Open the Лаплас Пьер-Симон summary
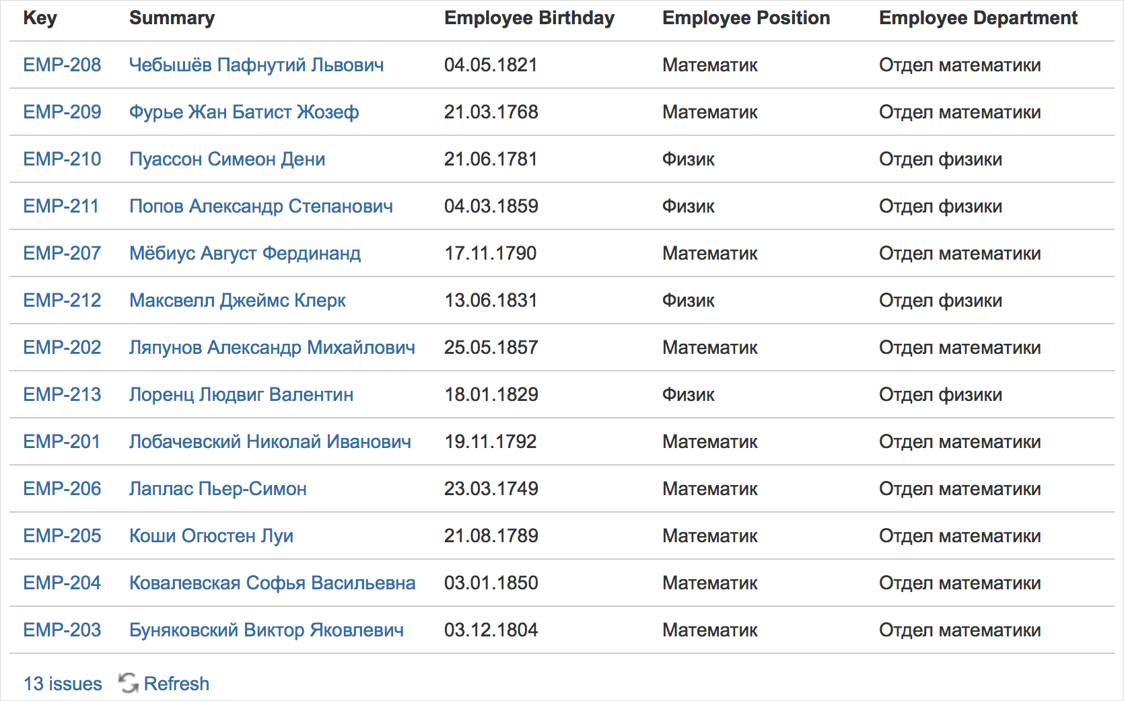 coord(218,488)
